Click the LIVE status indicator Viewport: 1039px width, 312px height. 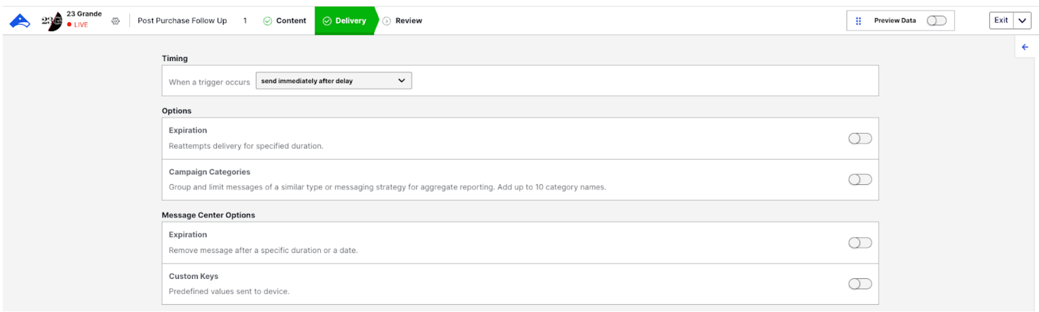tap(78, 25)
